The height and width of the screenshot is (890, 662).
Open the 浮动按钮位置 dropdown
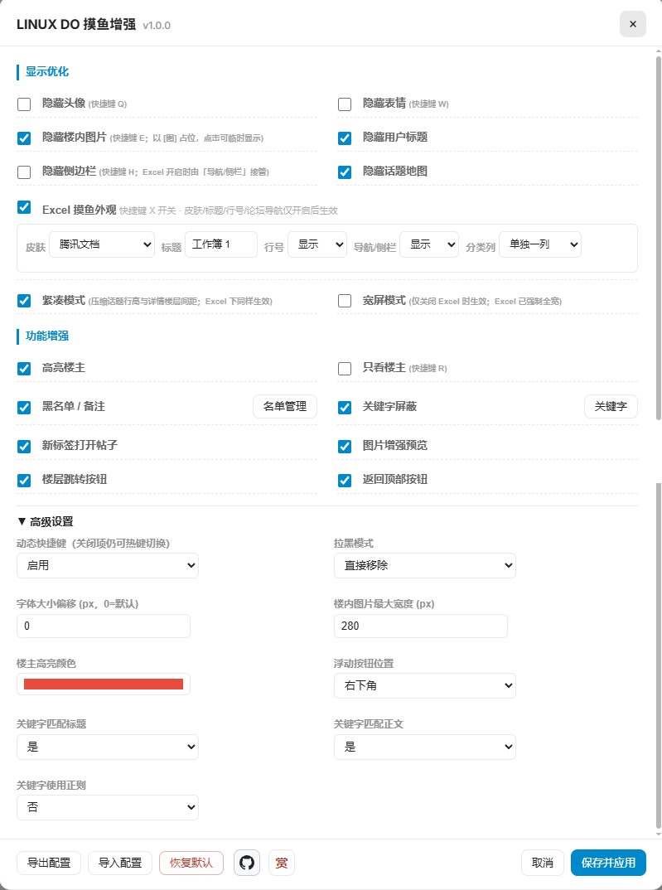(425, 685)
